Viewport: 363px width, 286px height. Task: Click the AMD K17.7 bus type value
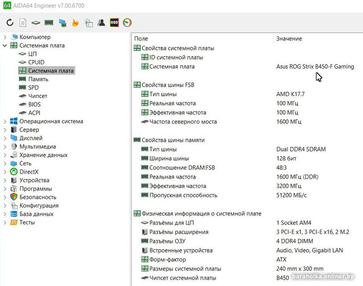click(290, 94)
